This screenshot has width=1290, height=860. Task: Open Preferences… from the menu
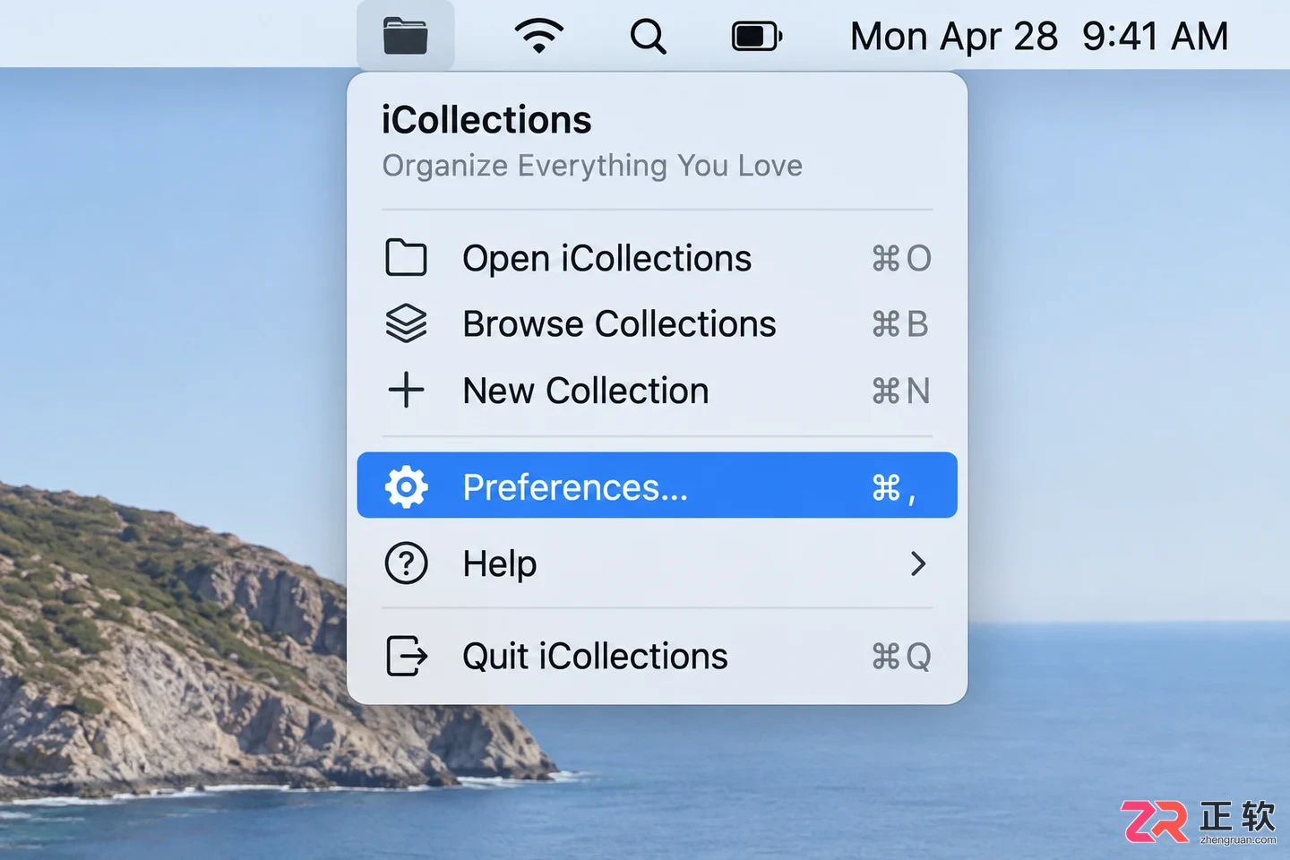coord(658,486)
